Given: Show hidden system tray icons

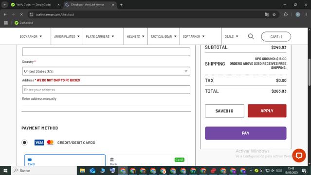Looking at the screenshot, I should (x=251, y=171).
